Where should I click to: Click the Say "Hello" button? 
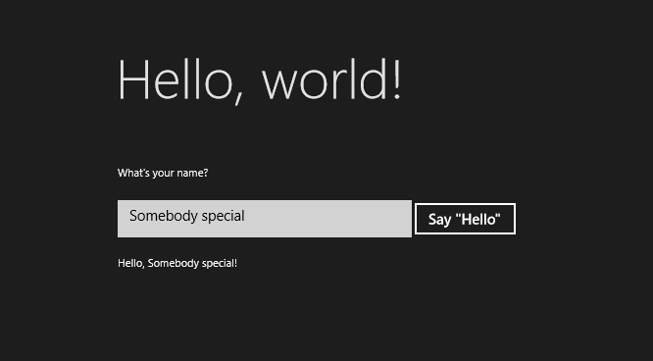click(465, 219)
